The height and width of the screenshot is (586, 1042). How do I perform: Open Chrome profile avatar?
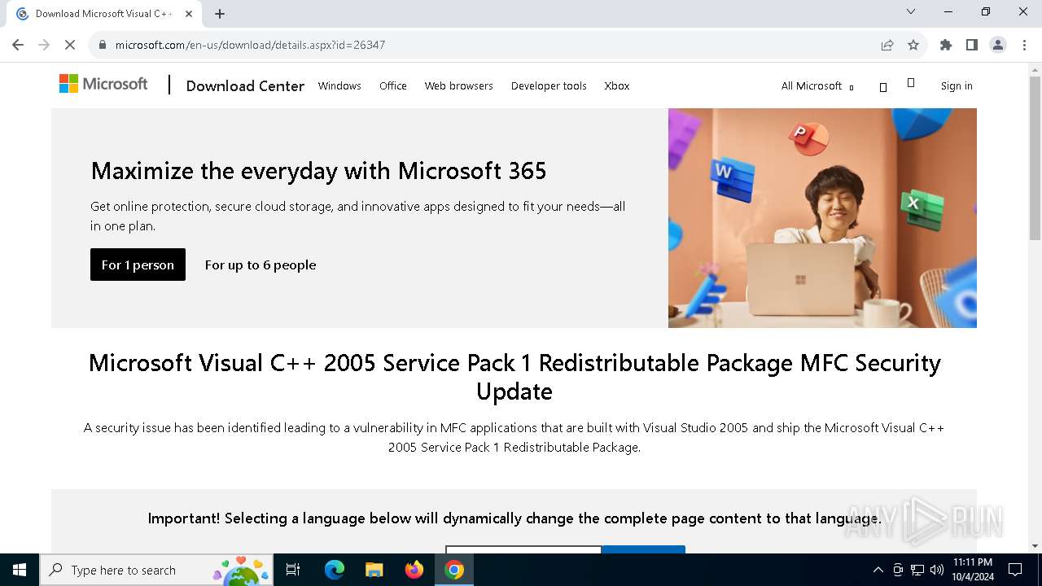pyautogui.click(x=998, y=45)
